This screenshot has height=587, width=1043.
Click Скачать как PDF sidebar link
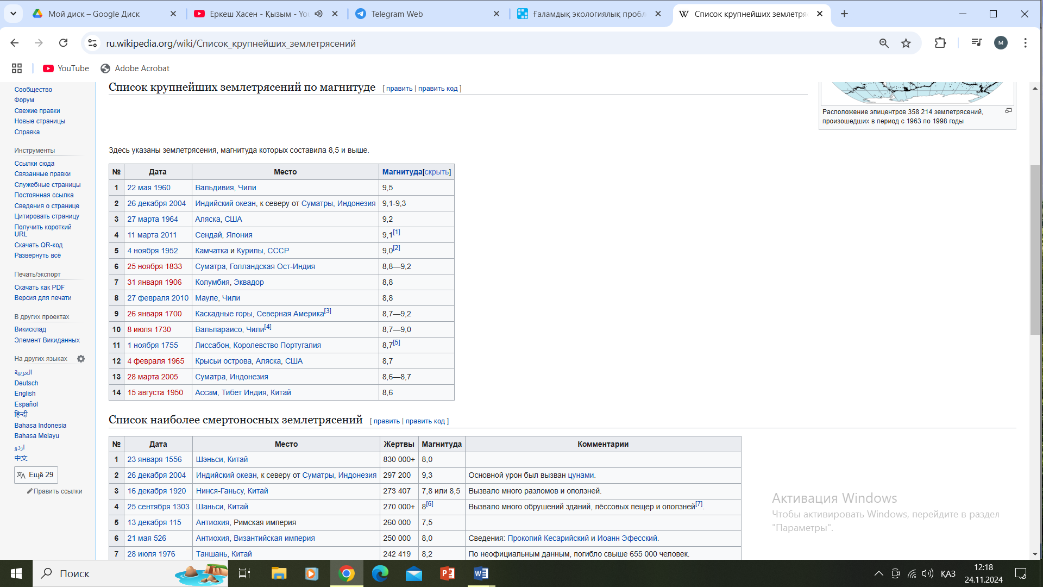(x=39, y=288)
